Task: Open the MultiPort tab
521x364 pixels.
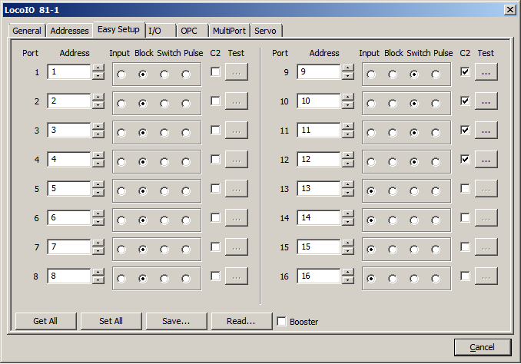Action: pyautogui.click(x=230, y=31)
